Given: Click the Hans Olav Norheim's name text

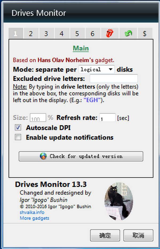Looking at the screenshot, I should 66,60.
